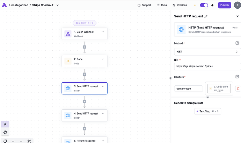The height and width of the screenshot is (143, 241).
Task: Click the zoom in plus icon
Action: click(13, 141)
